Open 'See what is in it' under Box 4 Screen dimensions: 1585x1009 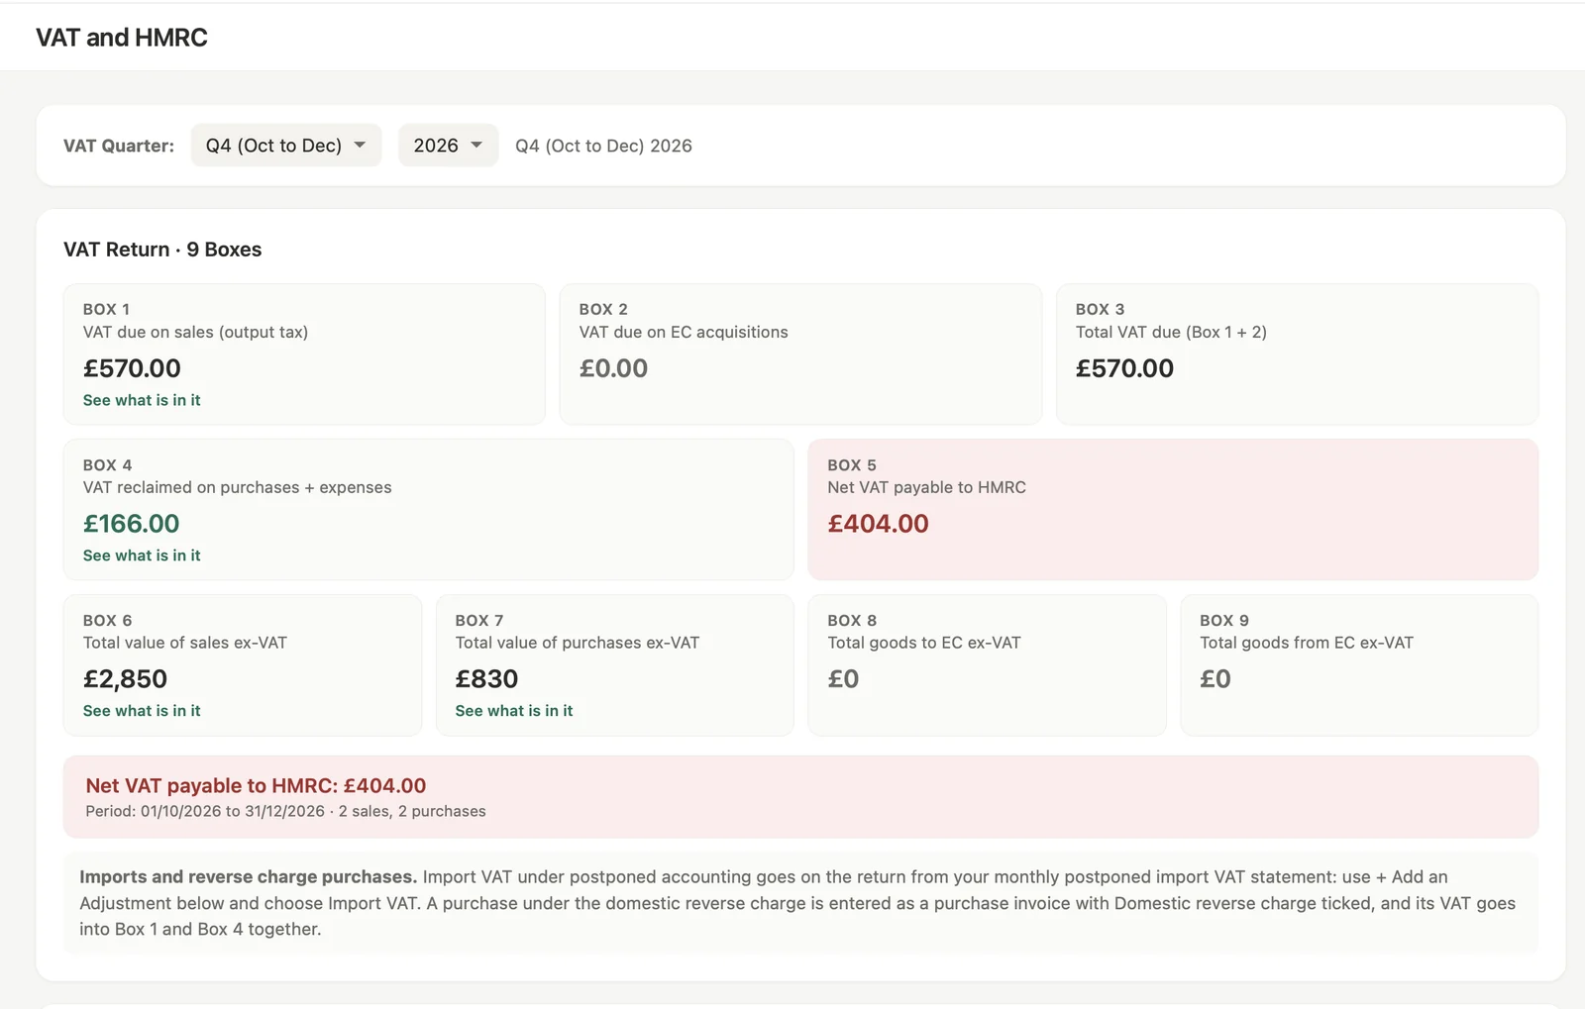tap(142, 555)
